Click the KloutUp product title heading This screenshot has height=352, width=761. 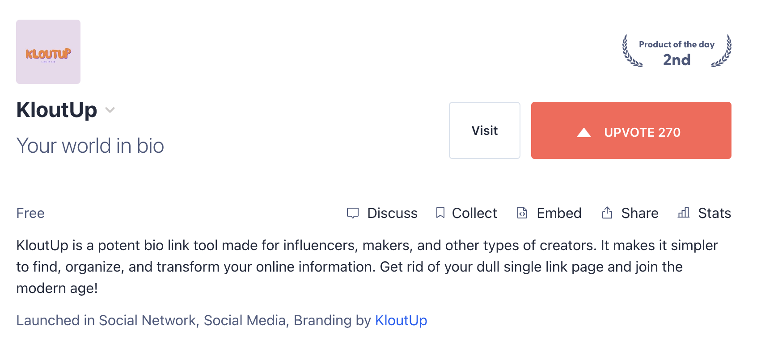tap(57, 110)
